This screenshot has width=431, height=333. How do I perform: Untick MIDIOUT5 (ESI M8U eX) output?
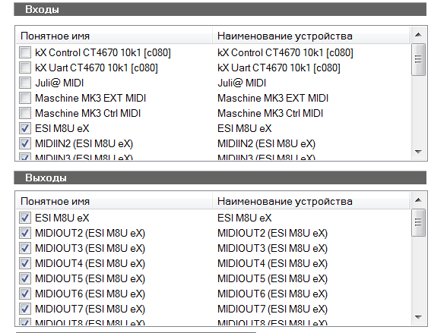[x=25, y=278]
